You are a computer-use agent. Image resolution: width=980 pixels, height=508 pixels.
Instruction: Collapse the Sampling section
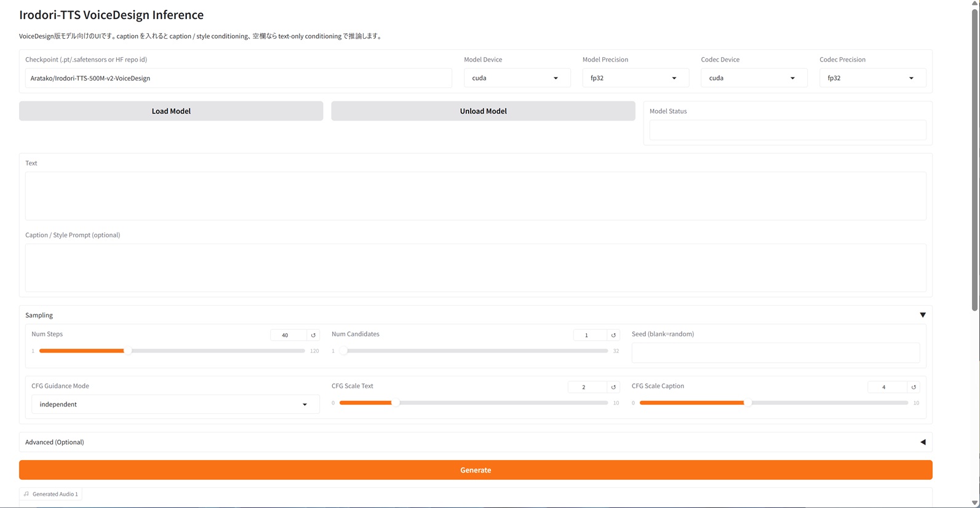[922, 315]
